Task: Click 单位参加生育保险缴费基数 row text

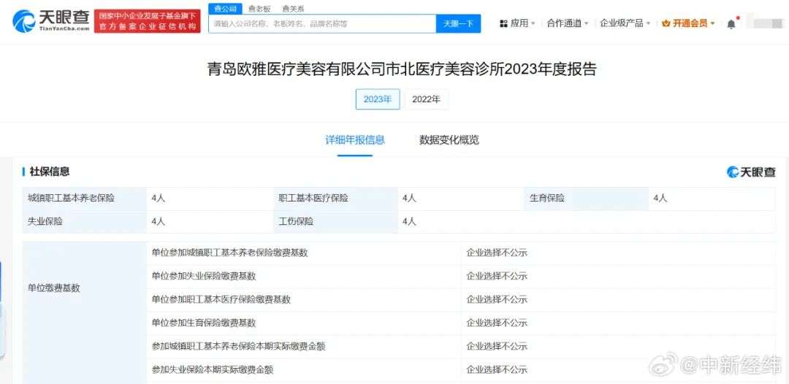Action: click(204, 323)
